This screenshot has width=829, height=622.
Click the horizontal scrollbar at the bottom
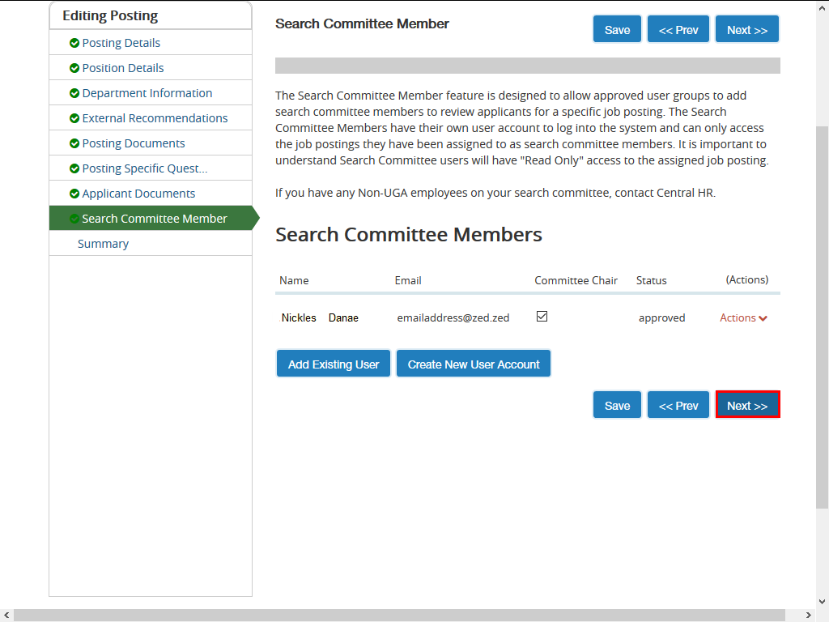tap(397, 616)
